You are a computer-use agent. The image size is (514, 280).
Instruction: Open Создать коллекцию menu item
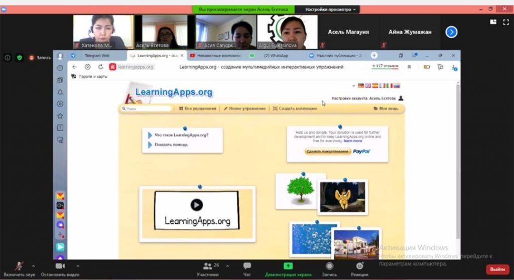295,108
